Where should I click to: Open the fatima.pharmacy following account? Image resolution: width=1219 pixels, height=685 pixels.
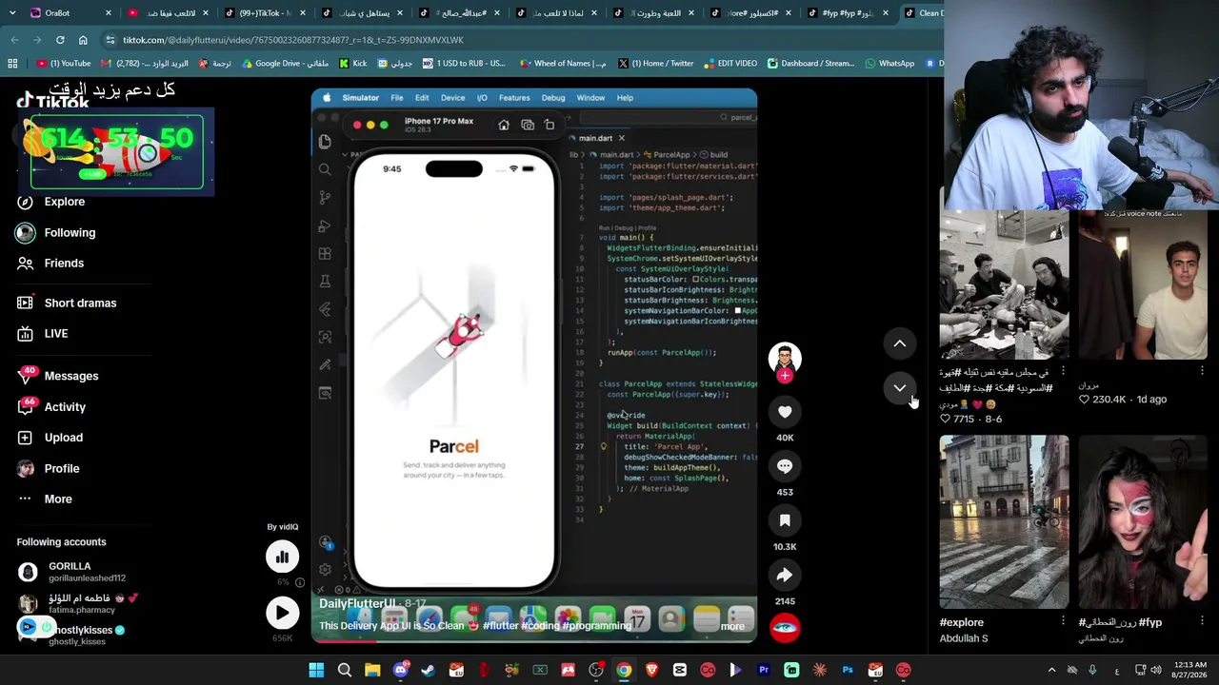click(77, 604)
